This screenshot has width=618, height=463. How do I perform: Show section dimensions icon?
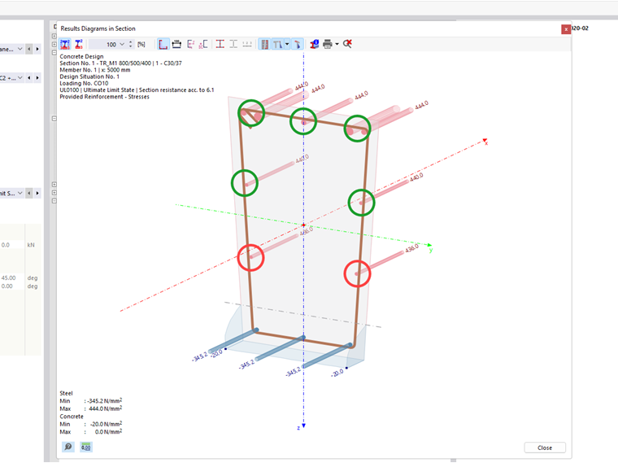pos(176,44)
